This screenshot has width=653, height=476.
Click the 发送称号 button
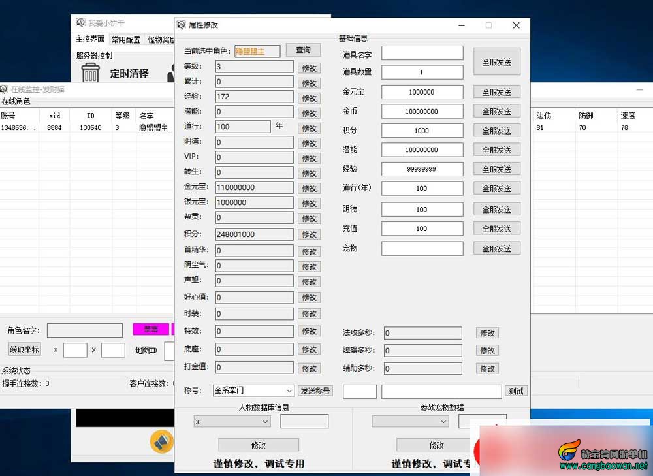click(x=315, y=390)
